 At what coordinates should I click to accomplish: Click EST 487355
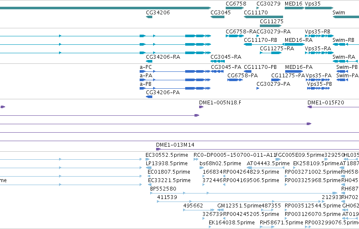point(267,210)
